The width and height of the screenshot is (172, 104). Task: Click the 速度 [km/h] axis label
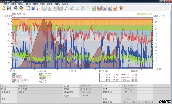tap(159, 16)
